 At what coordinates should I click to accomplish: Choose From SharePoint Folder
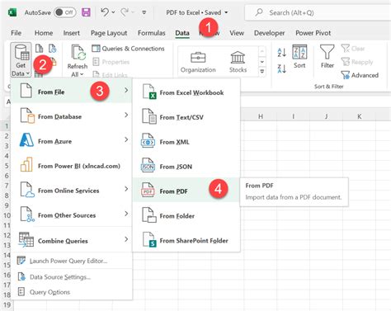coord(186,240)
